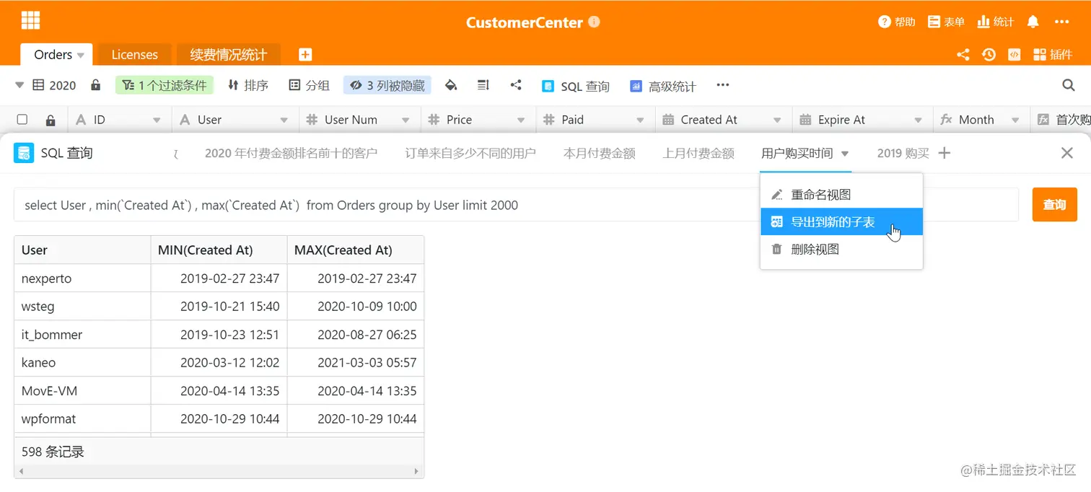Close the SQL 查询 panel
The image size is (1091, 492).
[1066, 153]
